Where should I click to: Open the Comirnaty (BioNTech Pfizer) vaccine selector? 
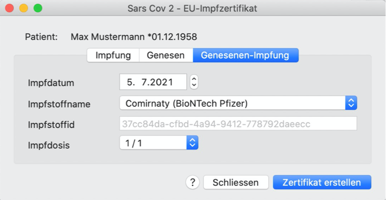(x=238, y=103)
